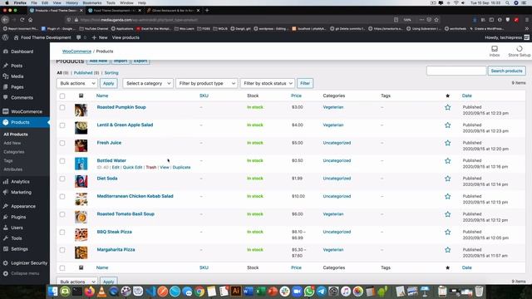Open Analytics in the sidebar
532x299 pixels.
20,182
